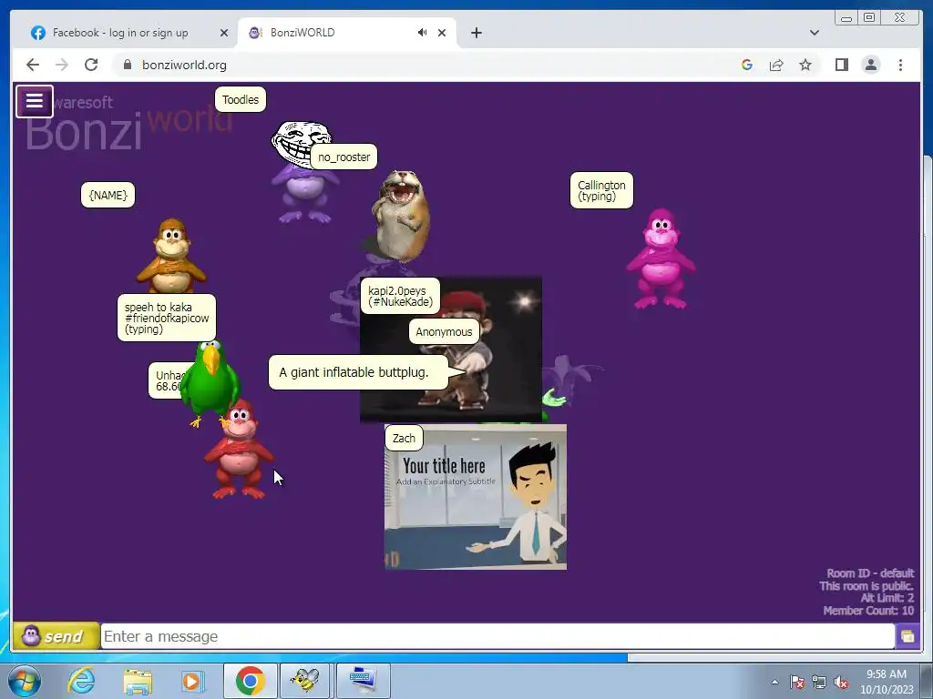Click the laughing hamster character
The height and width of the screenshot is (699, 933).
(401, 217)
